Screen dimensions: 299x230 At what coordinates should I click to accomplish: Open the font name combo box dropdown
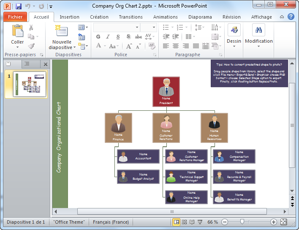click(137, 27)
